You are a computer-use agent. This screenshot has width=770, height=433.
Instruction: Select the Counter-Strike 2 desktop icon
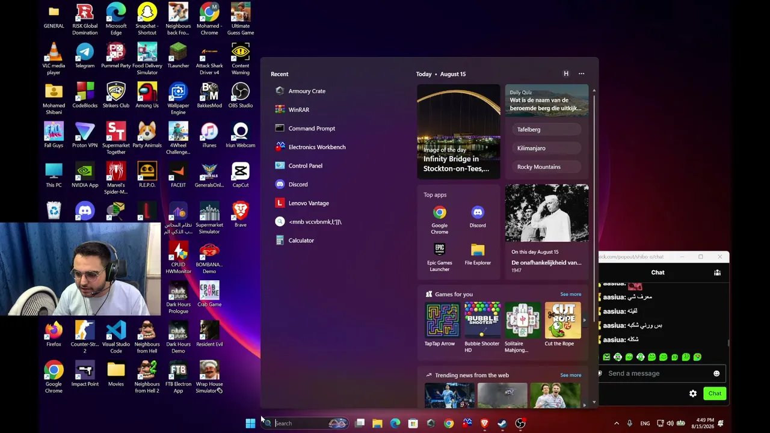click(x=85, y=337)
